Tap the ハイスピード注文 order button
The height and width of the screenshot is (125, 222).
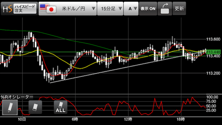click(x=25, y=9)
